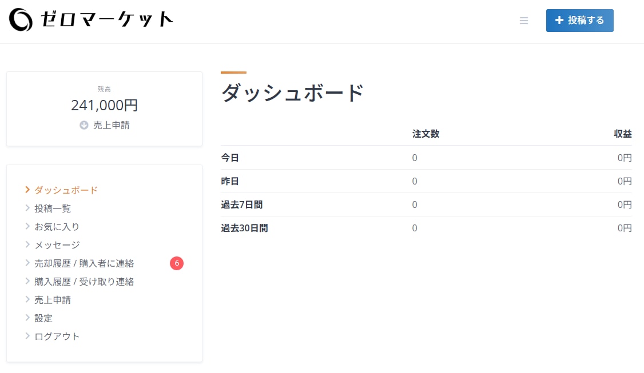Open 投稿一覧 in the sidebar
Screen dimensions: 644x373
coord(53,208)
